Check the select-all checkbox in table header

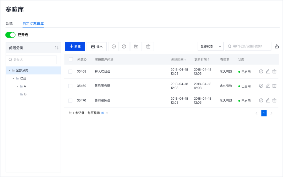(70, 60)
